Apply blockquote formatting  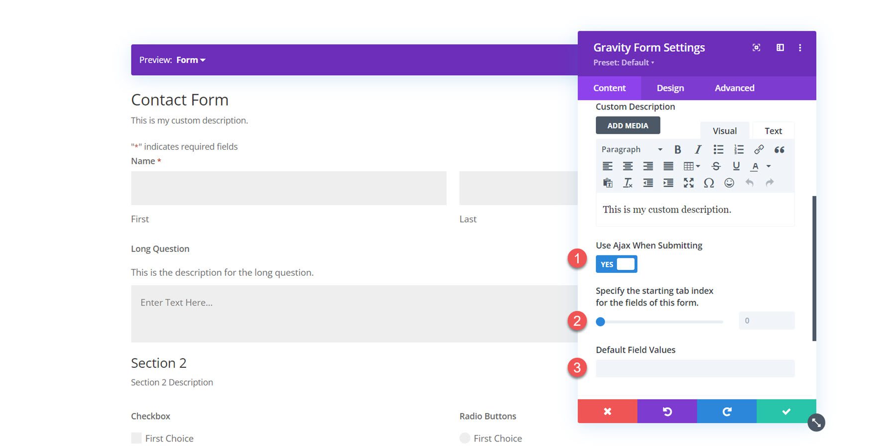pyautogui.click(x=780, y=149)
